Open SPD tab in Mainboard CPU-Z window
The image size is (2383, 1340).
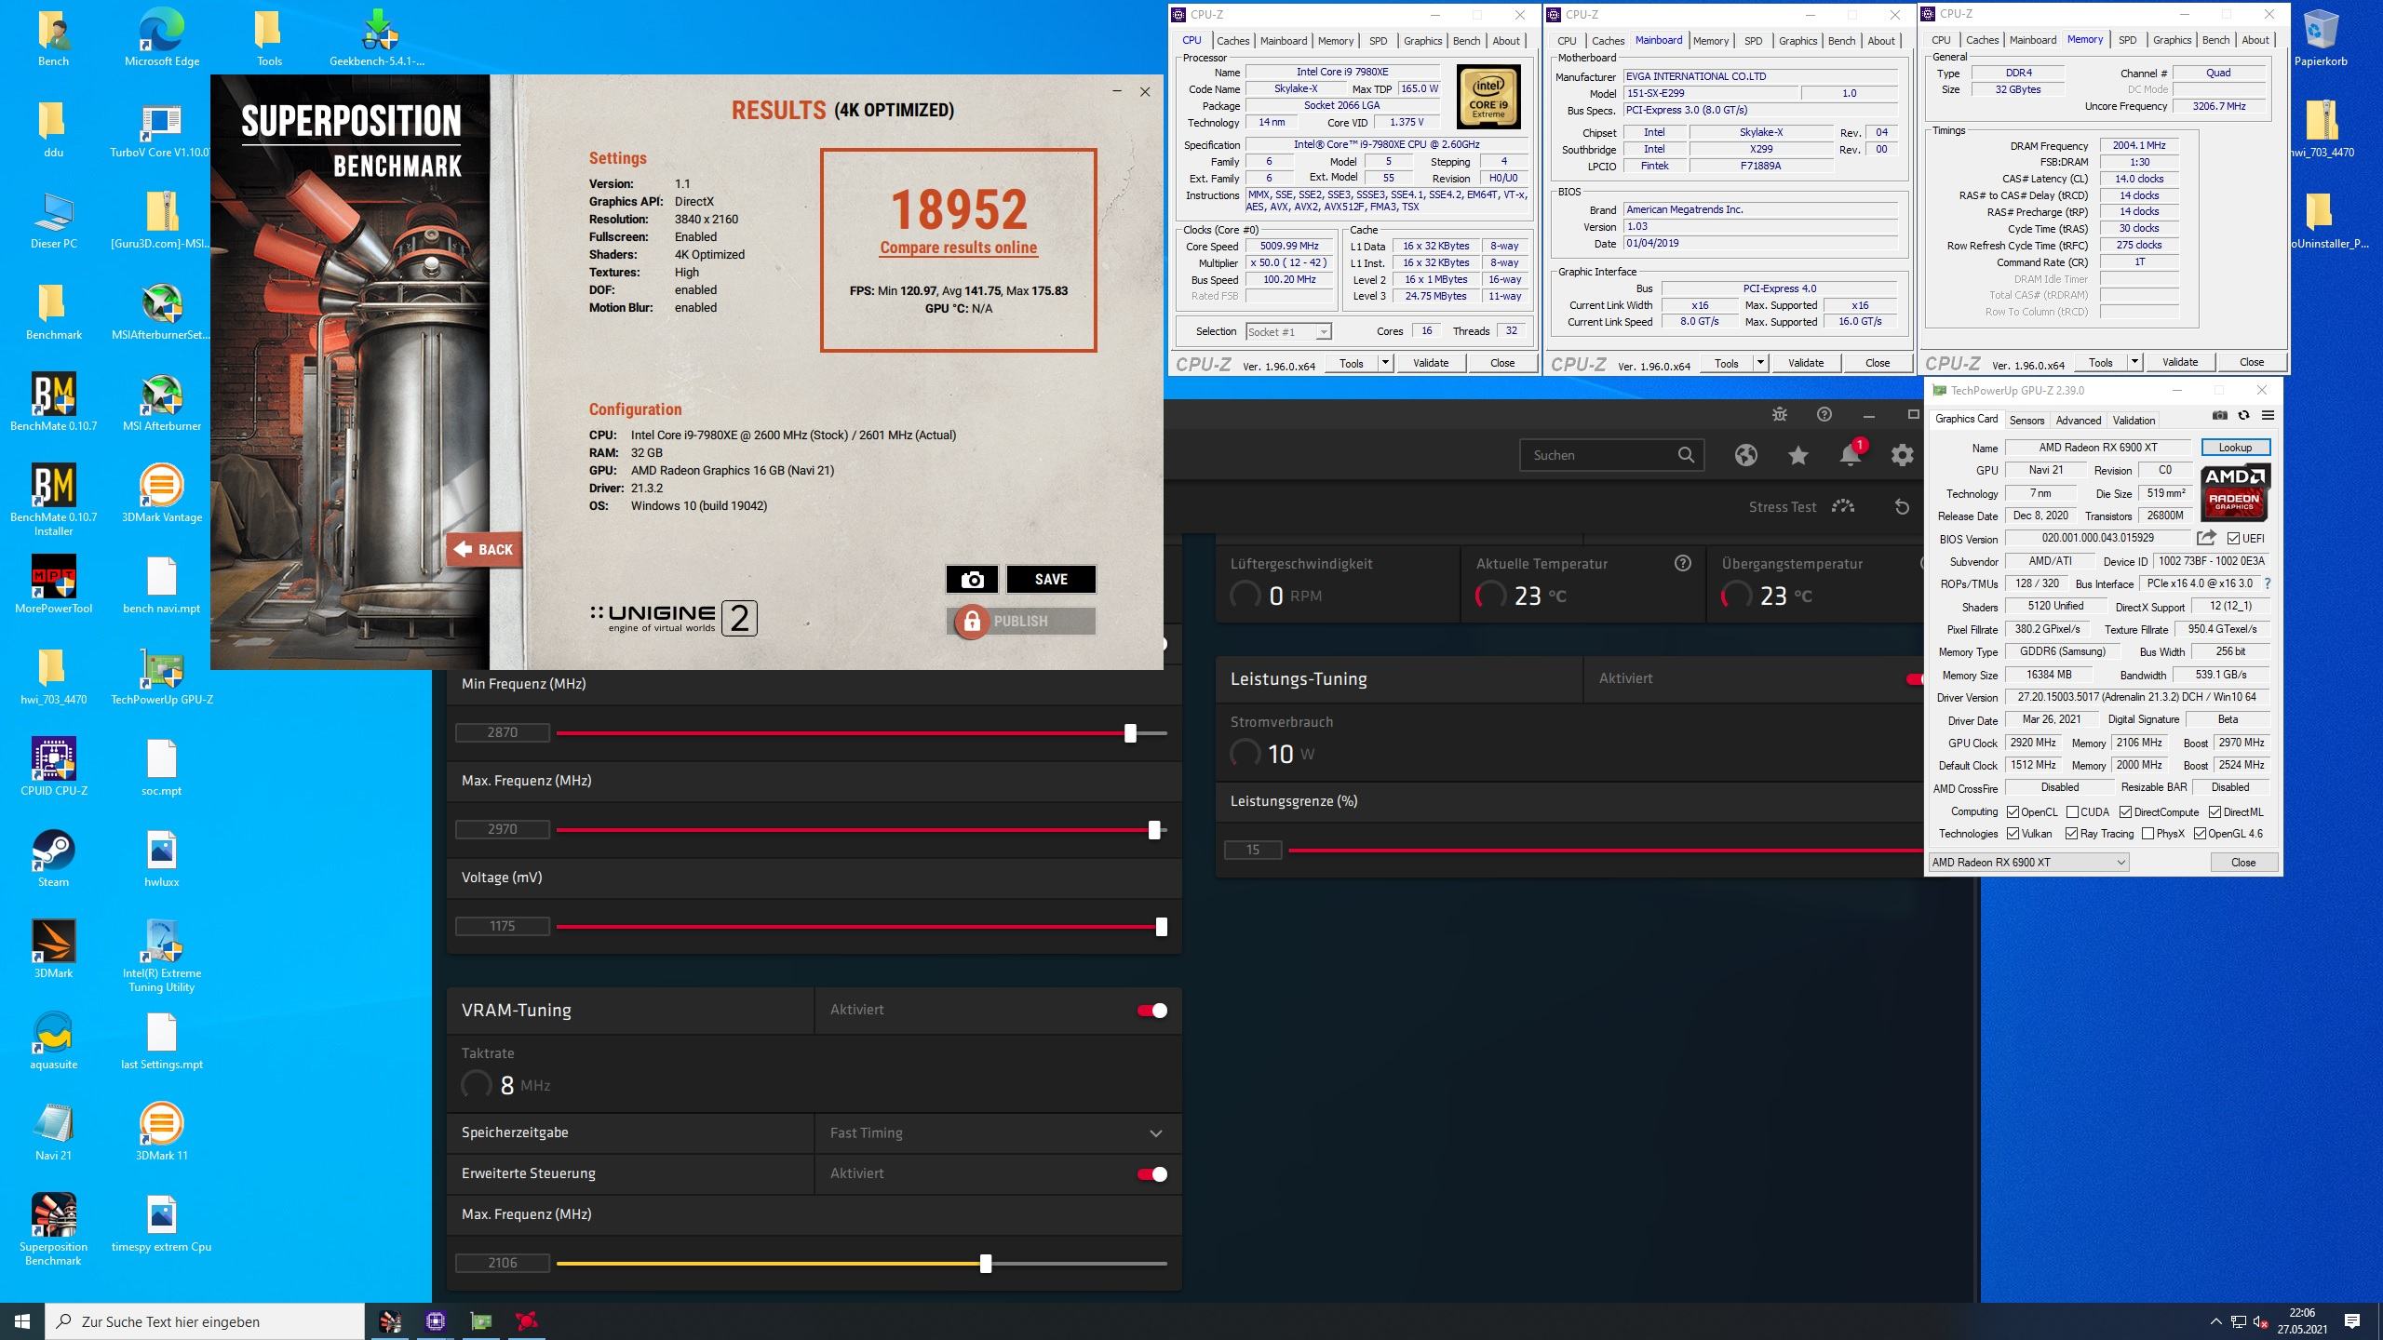[1753, 41]
